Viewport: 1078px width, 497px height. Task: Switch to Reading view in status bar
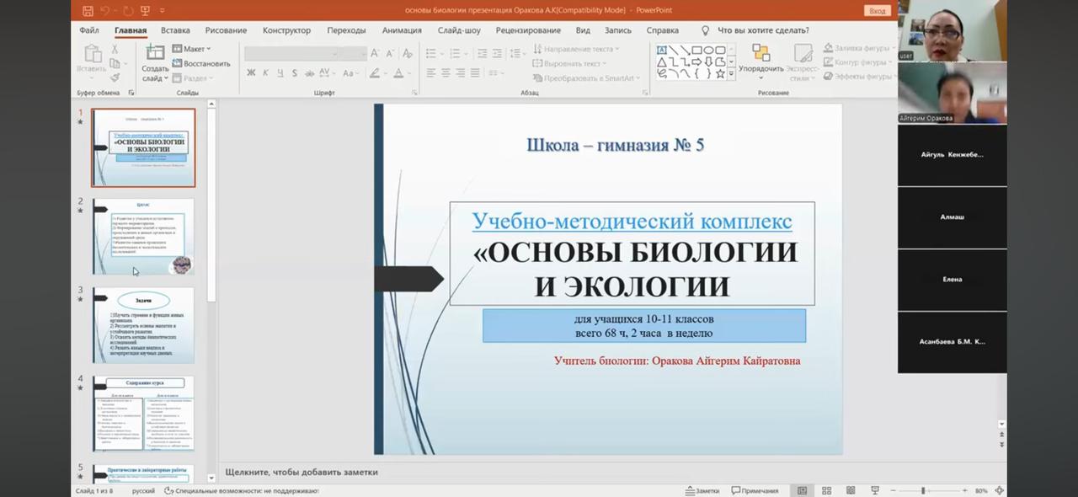(x=851, y=490)
